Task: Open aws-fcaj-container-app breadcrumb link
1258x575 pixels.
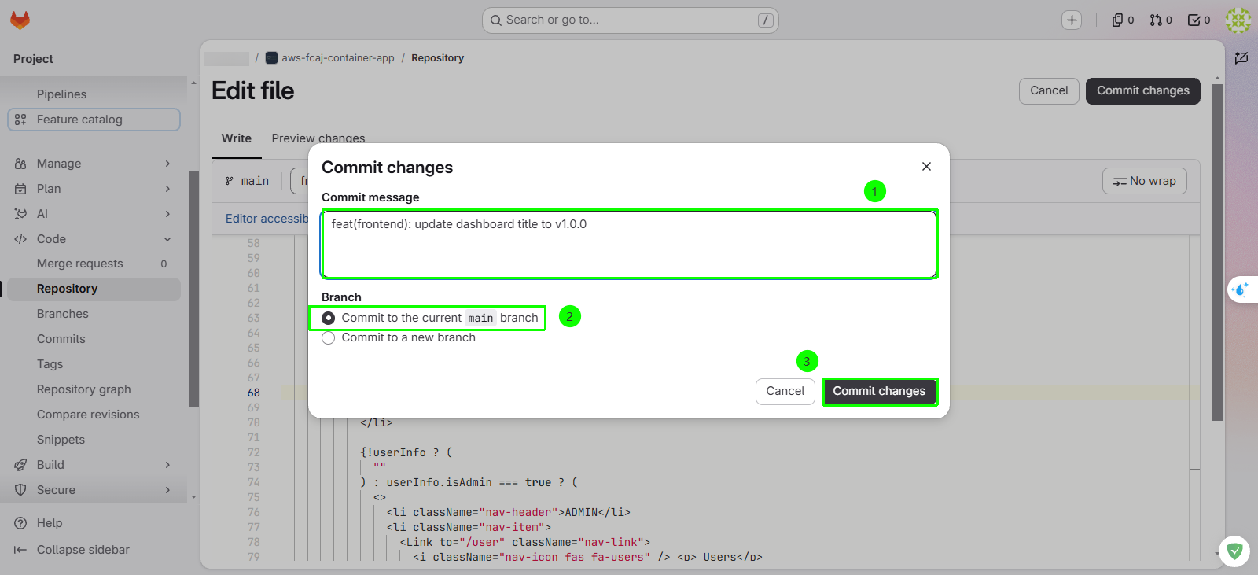Action: (x=338, y=58)
